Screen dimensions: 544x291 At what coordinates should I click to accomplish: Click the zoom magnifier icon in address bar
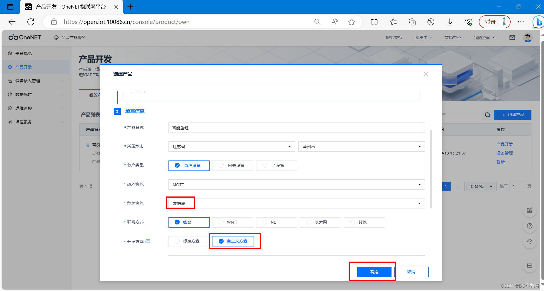317,22
